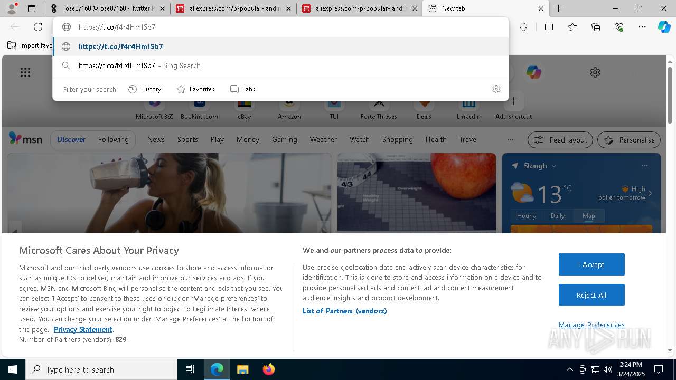Open the LinkedIn shortcut
This screenshot has width=676, height=380.
pos(468,108)
